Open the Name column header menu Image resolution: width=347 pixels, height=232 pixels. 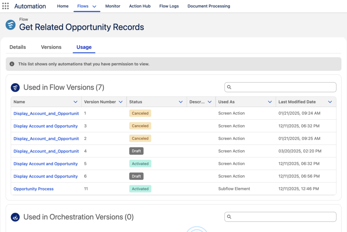pyautogui.click(x=75, y=102)
